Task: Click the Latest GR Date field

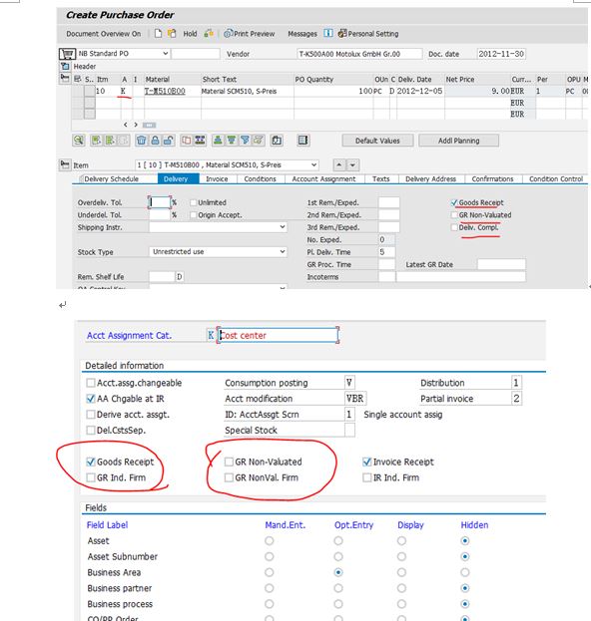Action: (x=502, y=264)
